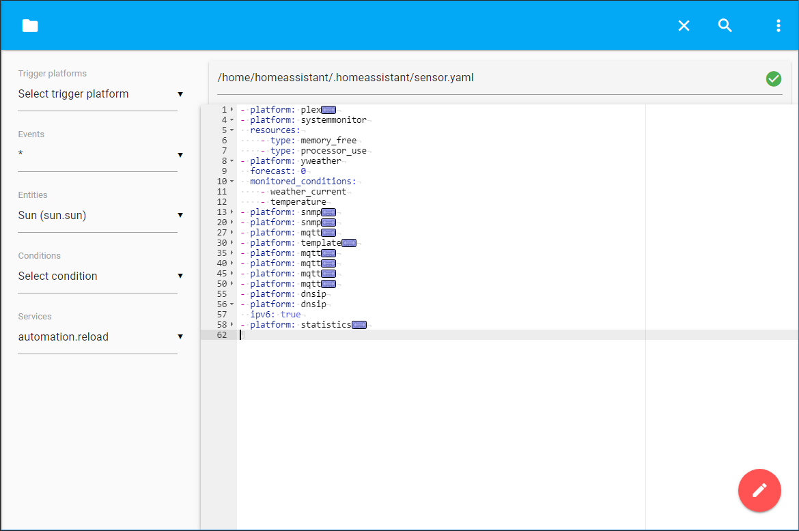Click 'memory_free' on line 6
The width and height of the screenshot is (799, 531).
pyautogui.click(x=328, y=141)
